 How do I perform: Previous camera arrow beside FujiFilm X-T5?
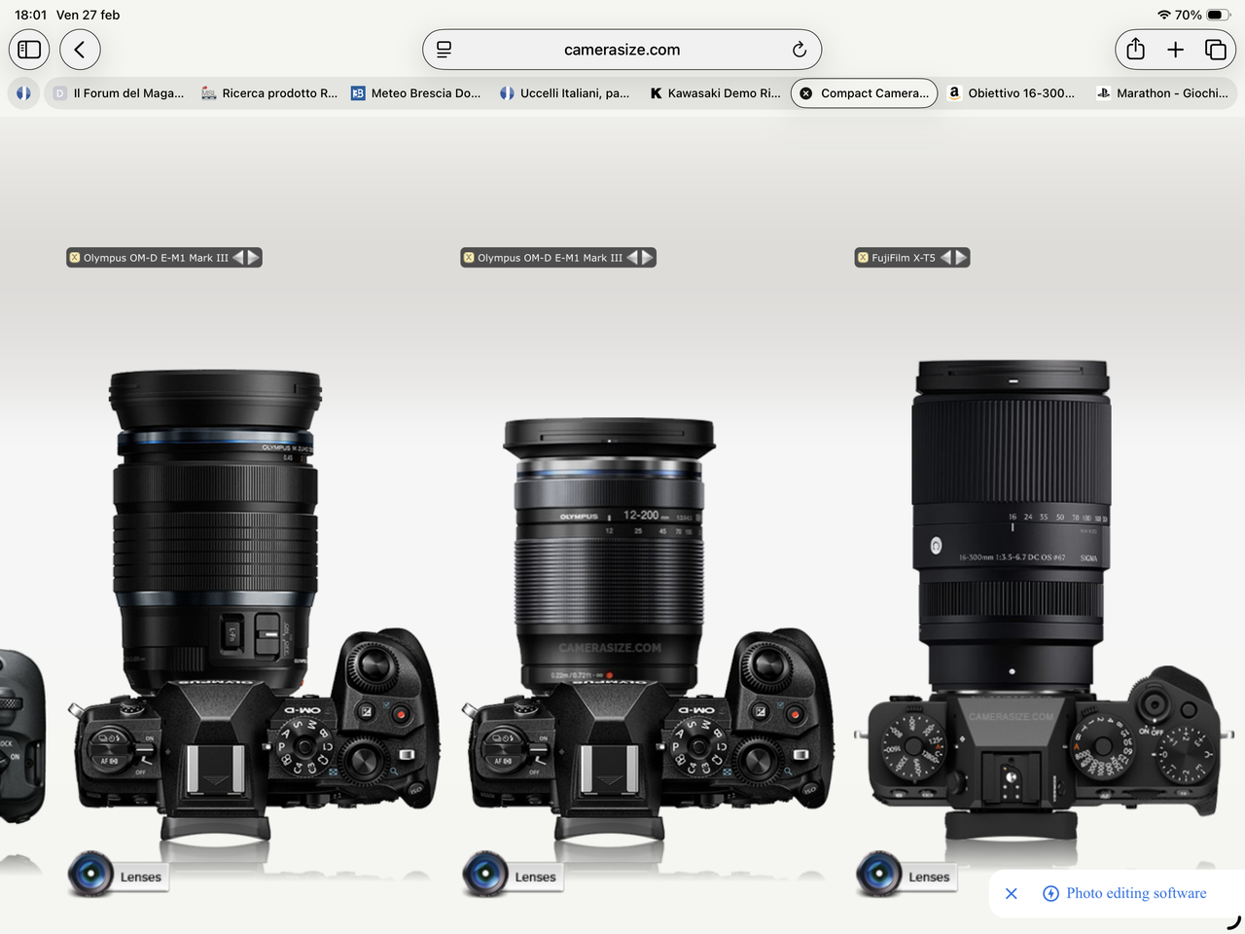click(945, 258)
